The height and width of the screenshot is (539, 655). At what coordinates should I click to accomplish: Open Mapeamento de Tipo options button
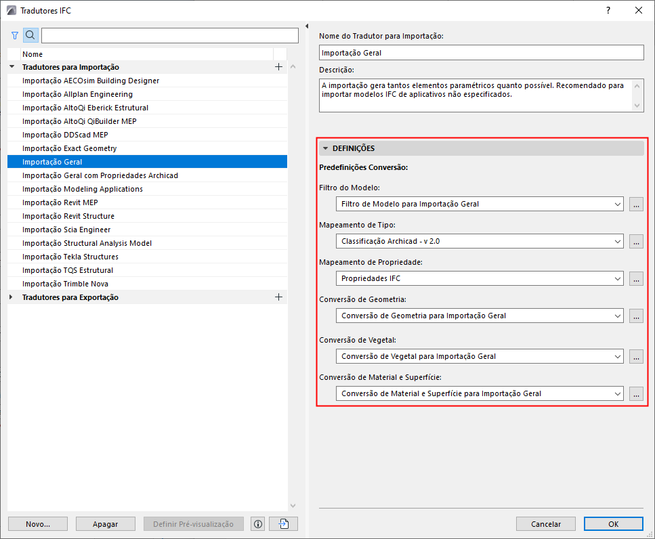pyautogui.click(x=636, y=241)
